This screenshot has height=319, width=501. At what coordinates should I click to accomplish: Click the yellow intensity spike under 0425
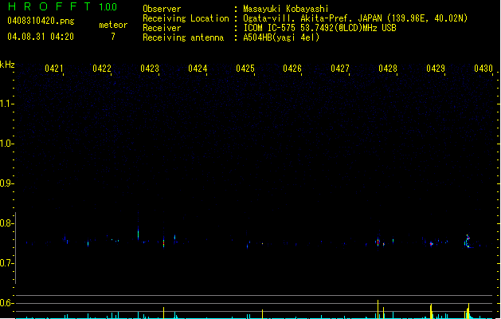click(x=262, y=314)
